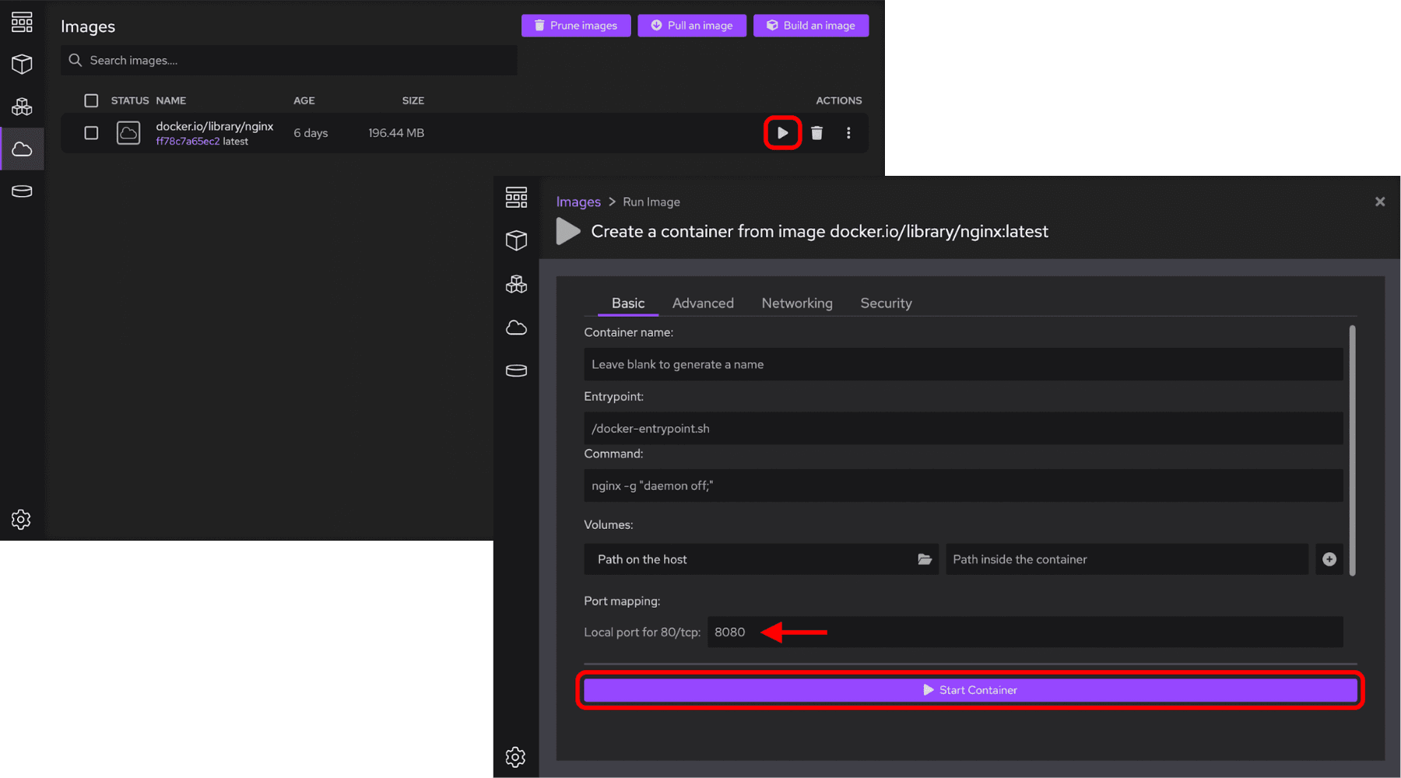
Task: Open Dashboard icon in Run Image window sidebar
Action: pyautogui.click(x=516, y=198)
